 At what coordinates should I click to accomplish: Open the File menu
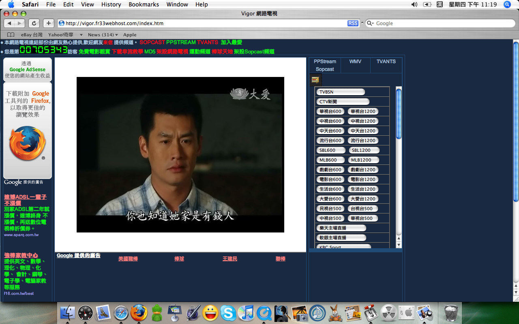pyautogui.click(x=51, y=4)
